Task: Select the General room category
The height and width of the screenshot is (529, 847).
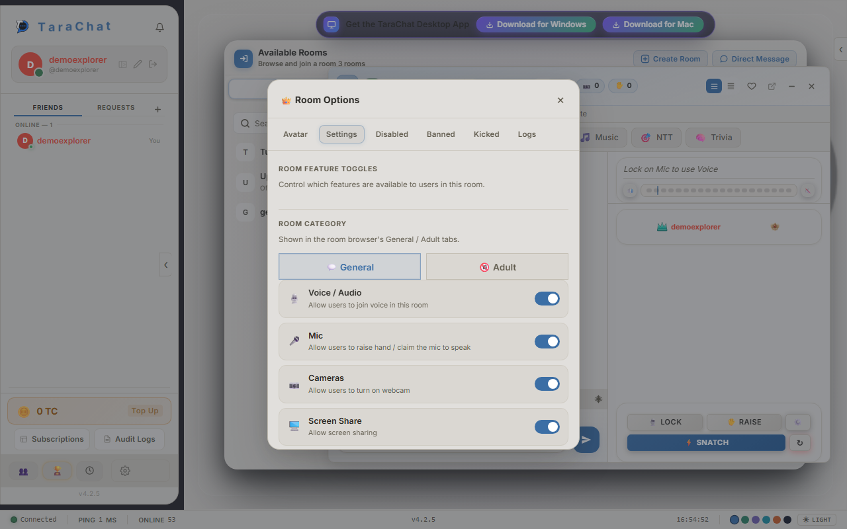Action: (349, 266)
